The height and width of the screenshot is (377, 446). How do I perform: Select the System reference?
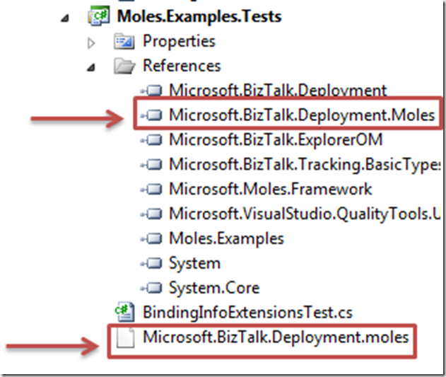pyautogui.click(x=195, y=263)
